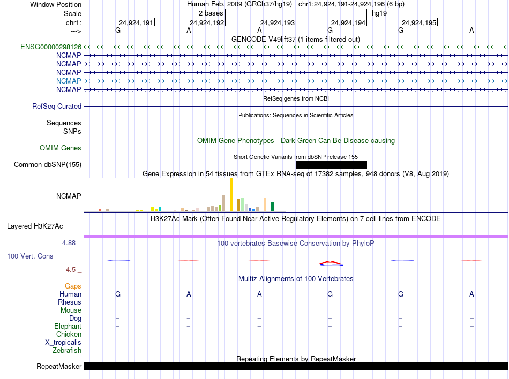Select the Chicken species row label
Image resolution: width=509 pixels, height=379 pixels.
pyautogui.click(x=69, y=334)
